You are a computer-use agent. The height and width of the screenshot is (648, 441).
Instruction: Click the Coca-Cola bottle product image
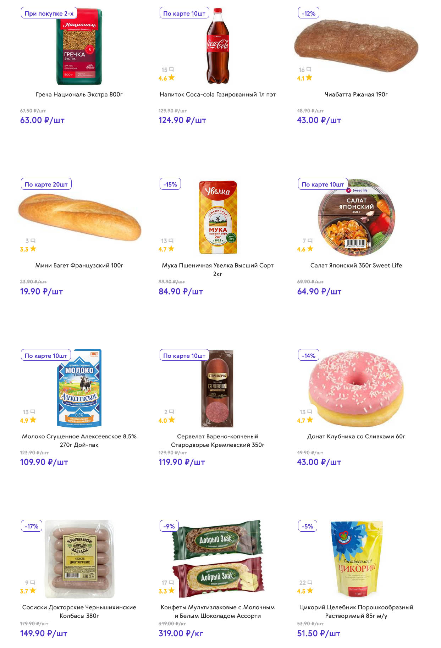217,46
